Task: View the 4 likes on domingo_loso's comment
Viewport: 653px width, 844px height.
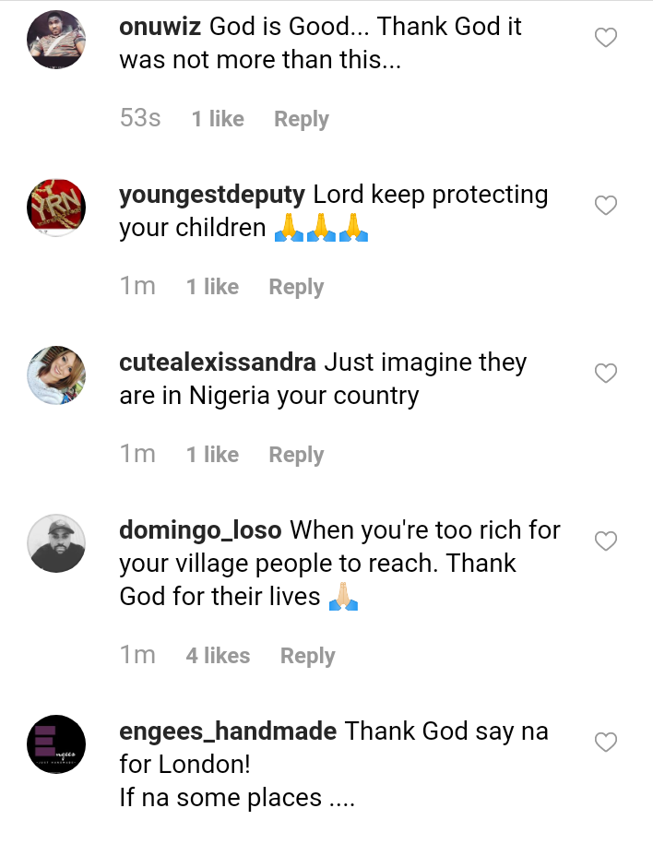Action: (x=218, y=656)
